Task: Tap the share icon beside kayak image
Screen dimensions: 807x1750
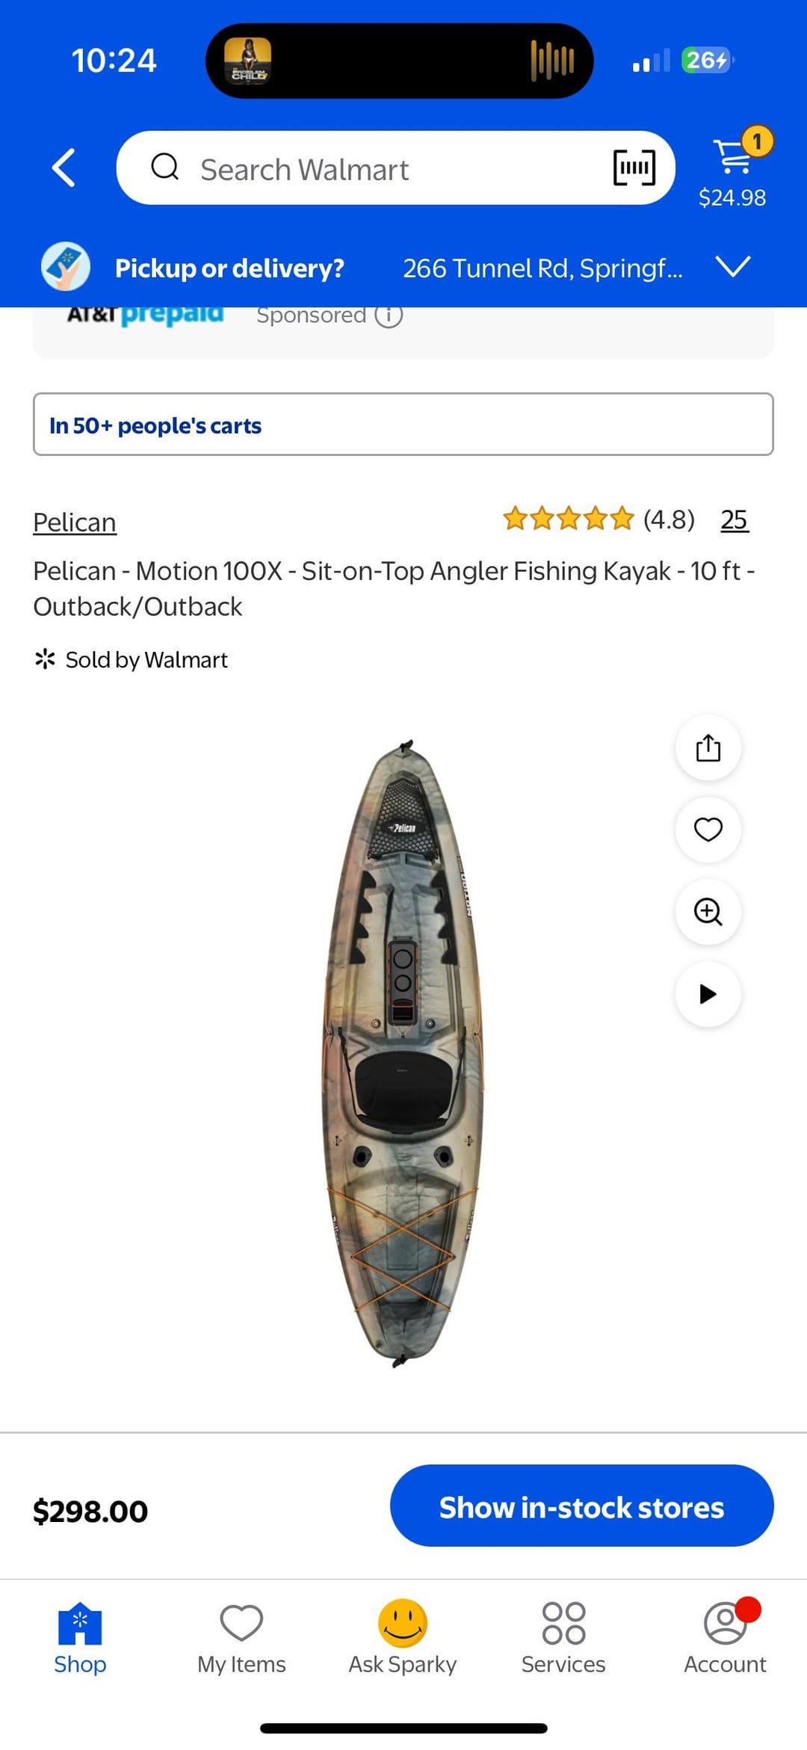Action: 708,748
